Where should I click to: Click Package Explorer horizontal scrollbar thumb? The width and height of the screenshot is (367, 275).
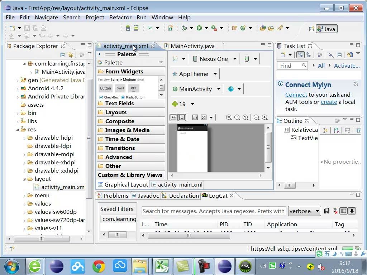click(x=42, y=239)
